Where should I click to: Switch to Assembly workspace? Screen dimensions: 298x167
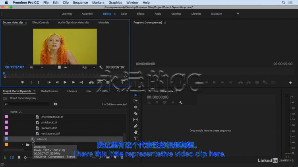[87, 13]
